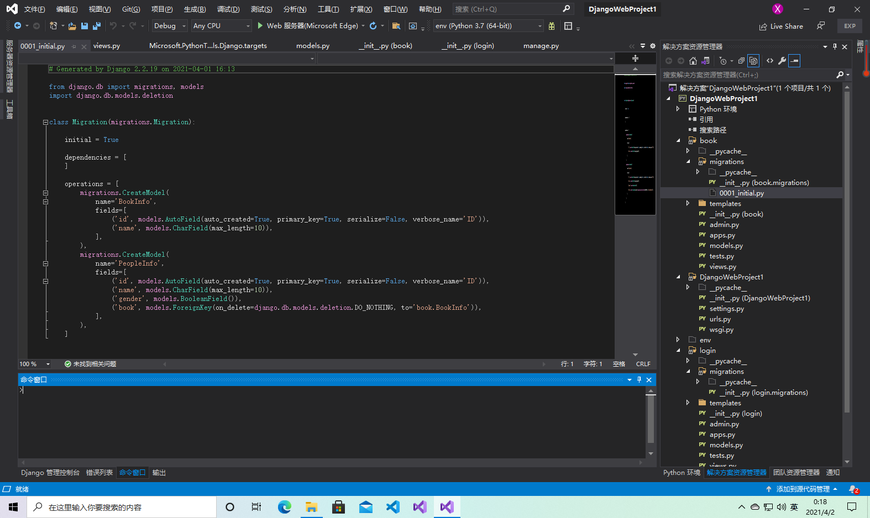This screenshot has width=870, height=518.
Task: Click the code minimap scroll thumb
Action: (635, 145)
